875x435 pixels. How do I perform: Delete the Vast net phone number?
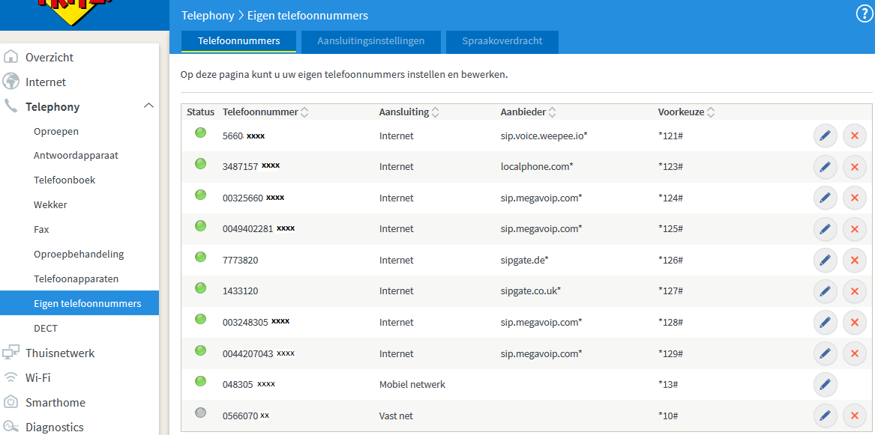pos(854,416)
